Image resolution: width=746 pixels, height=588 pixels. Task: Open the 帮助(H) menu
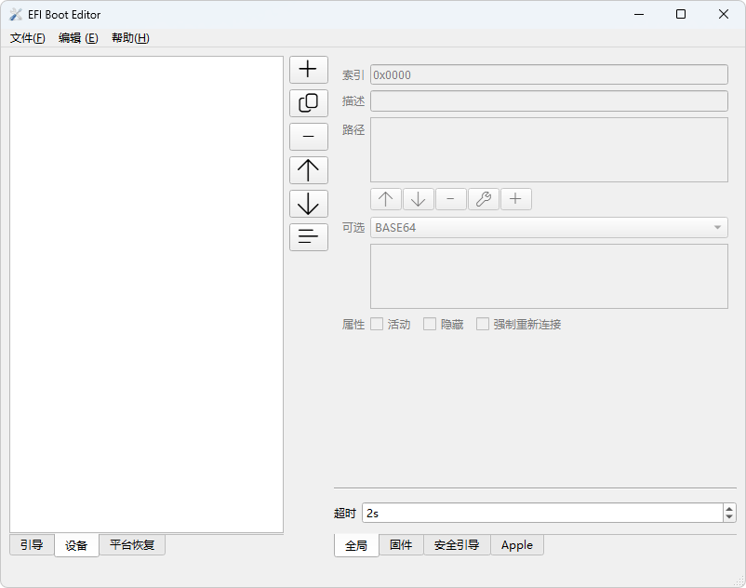pyautogui.click(x=130, y=38)
